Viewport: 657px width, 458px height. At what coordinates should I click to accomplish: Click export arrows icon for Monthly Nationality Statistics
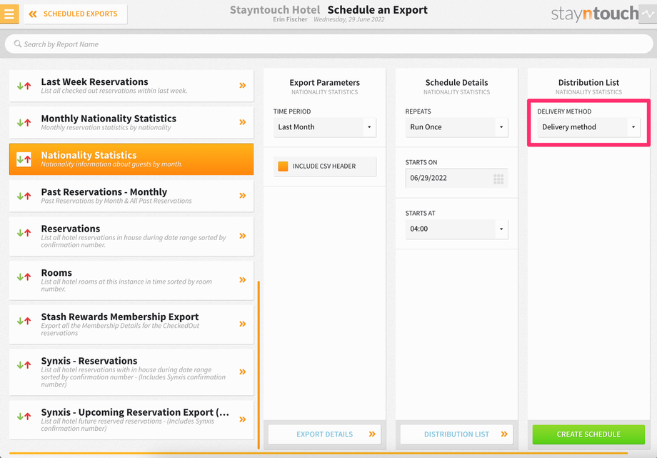[24, 122]
